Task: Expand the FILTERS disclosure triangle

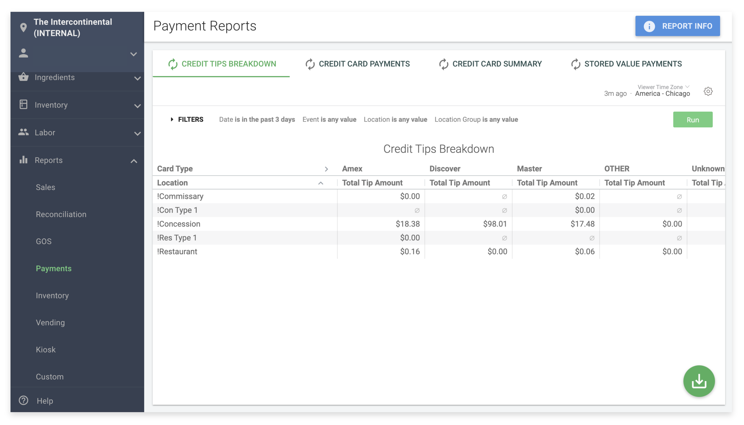Action: [x=172, y=120]
